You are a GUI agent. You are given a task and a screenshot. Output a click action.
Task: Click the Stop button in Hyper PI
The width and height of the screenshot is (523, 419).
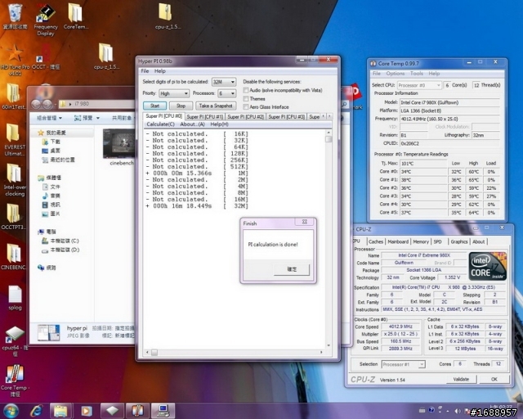tap(181, 106)
